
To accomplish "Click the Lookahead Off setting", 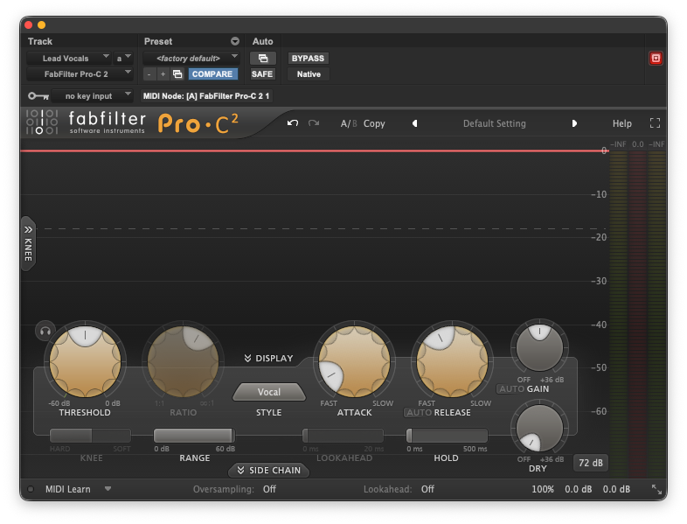I will pyautogui.click(x=427, y=489).
